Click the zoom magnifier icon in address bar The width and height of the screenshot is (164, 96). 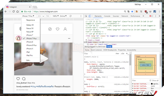click(x=125, y=11)
